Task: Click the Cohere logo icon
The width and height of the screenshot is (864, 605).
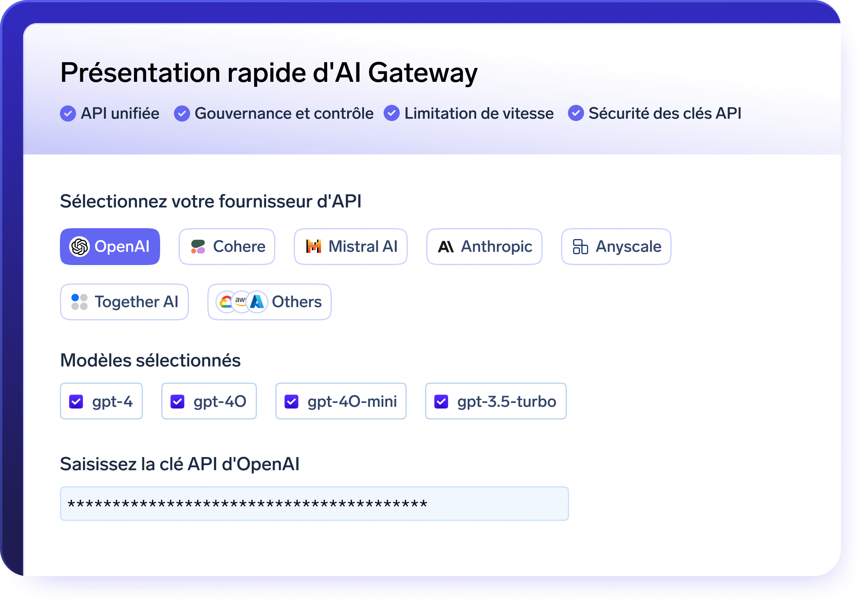Action: pos(198,247)
